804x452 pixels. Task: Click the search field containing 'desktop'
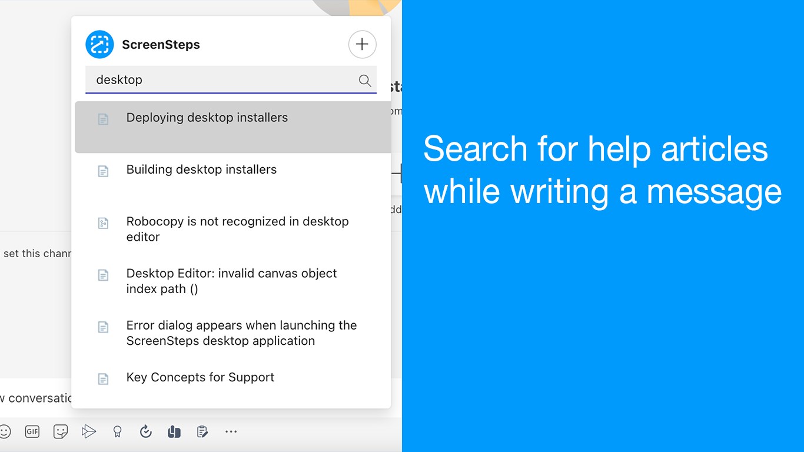231,79
